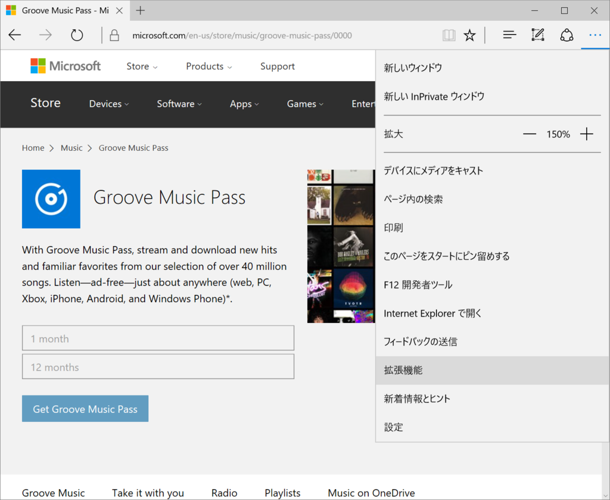Go to Home breadcrumb
This screenshot has width=610, height=500.
point(33,148)
